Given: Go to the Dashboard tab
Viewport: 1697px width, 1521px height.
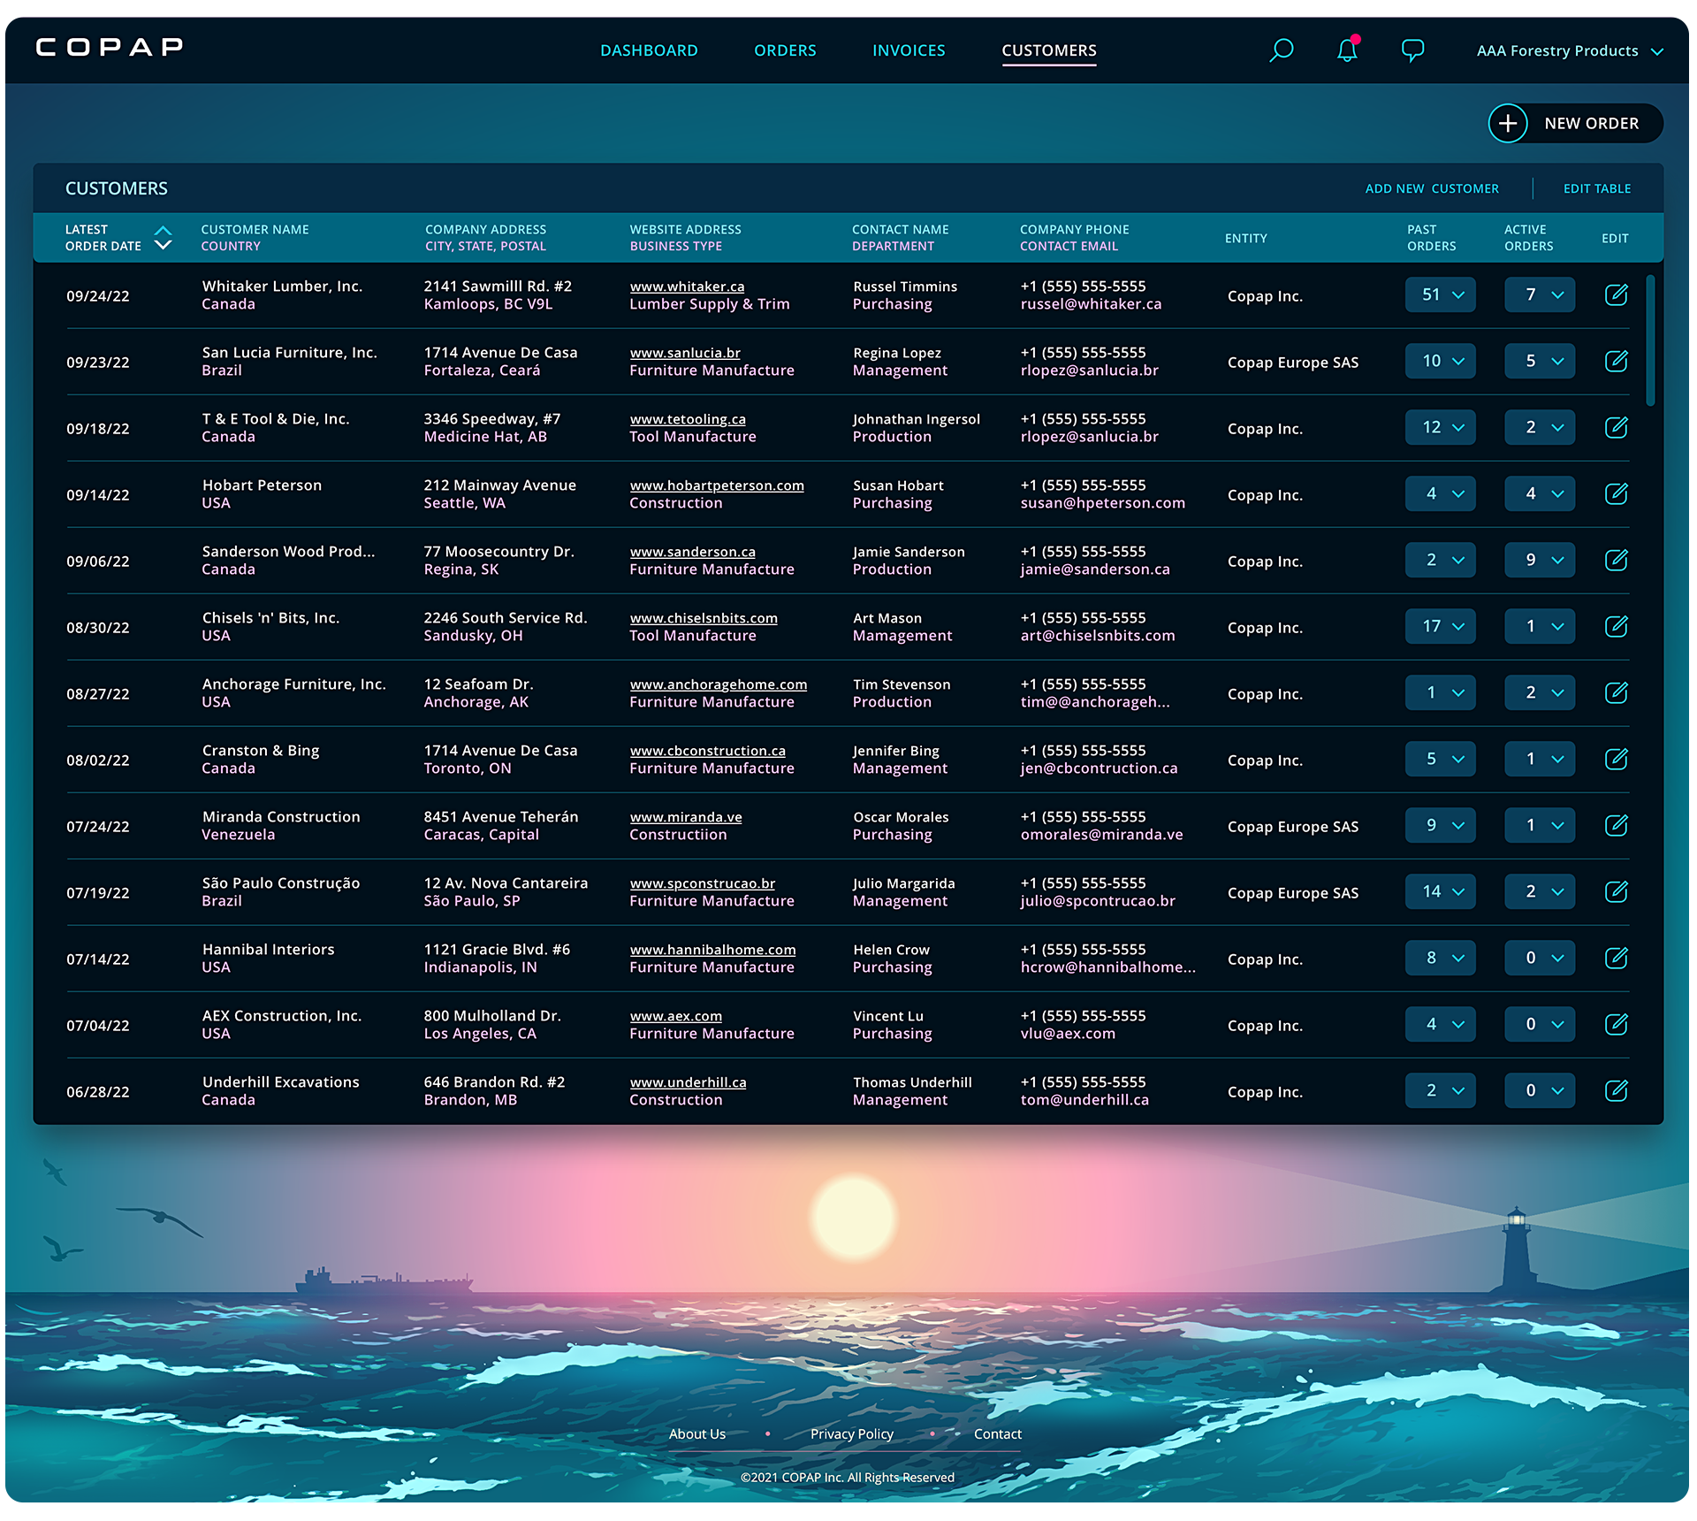Looking at the screenshot, I should pyautogui.click(x=649, y=50).
